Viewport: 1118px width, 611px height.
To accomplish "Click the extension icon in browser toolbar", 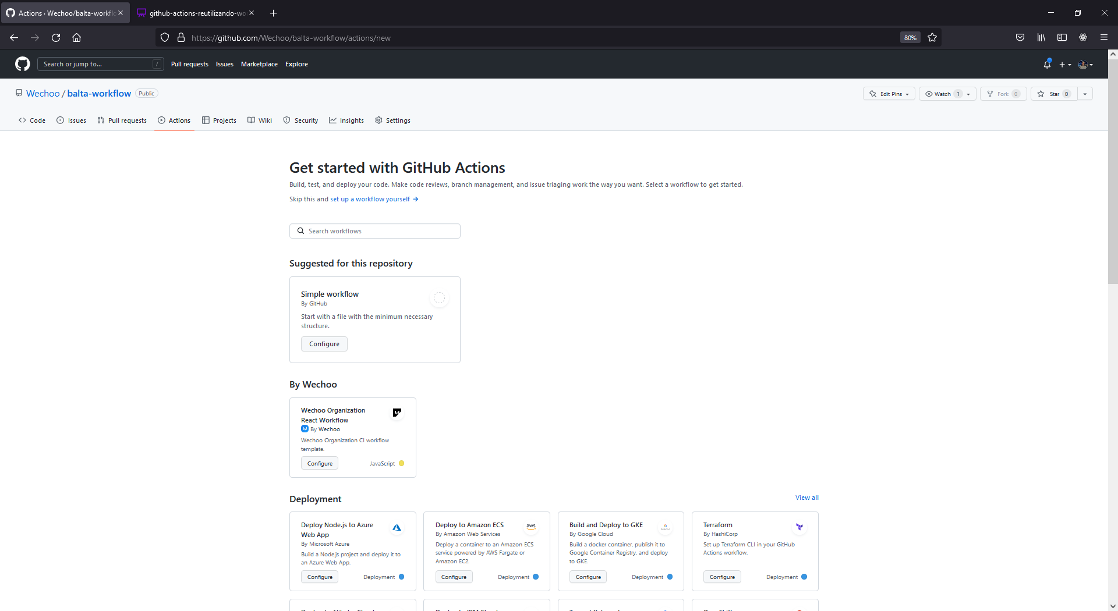I will (x=1083, y=38).
